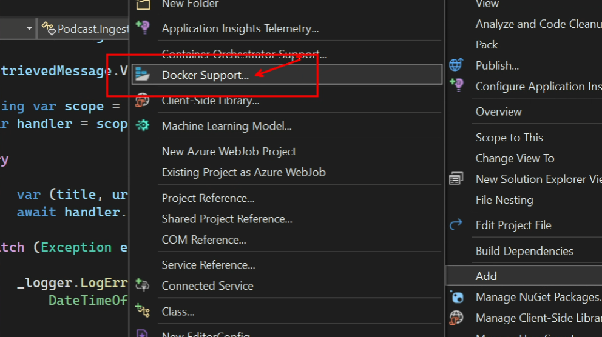
Task: Click the Manage NuGet Packages icon
Action: point(456,297)
